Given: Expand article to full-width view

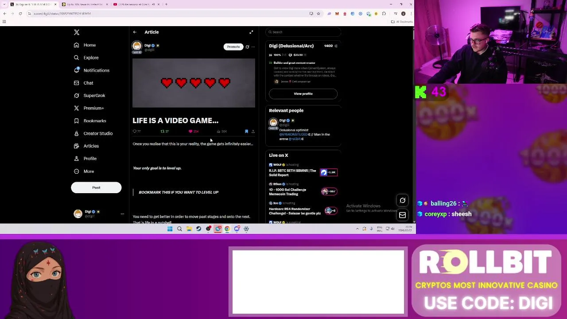Looking at the screenshot, I should coord(251,32).
